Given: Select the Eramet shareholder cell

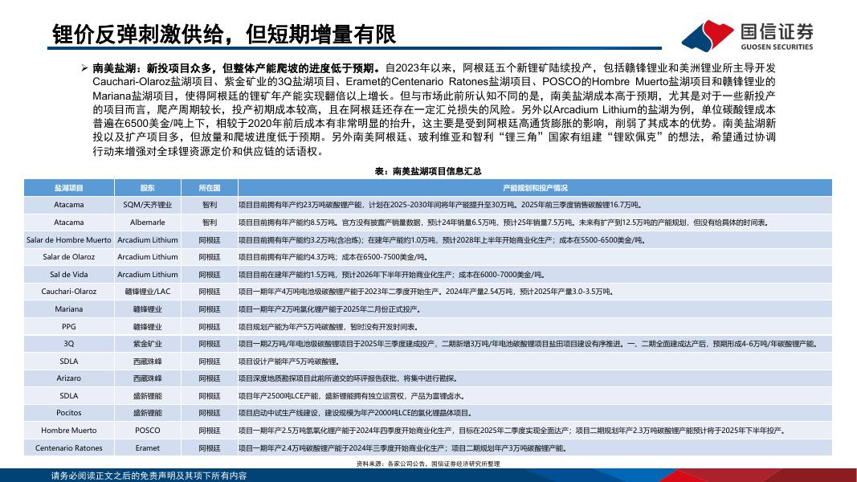Looking at the screenshot, I should tap(148, 447).
